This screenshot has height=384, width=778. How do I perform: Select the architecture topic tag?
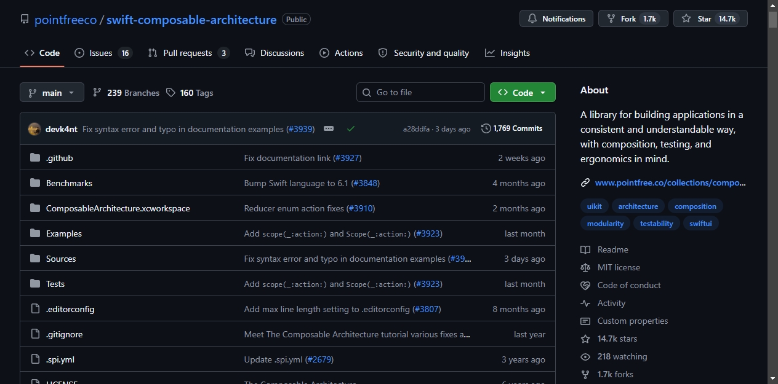point(638,206)
